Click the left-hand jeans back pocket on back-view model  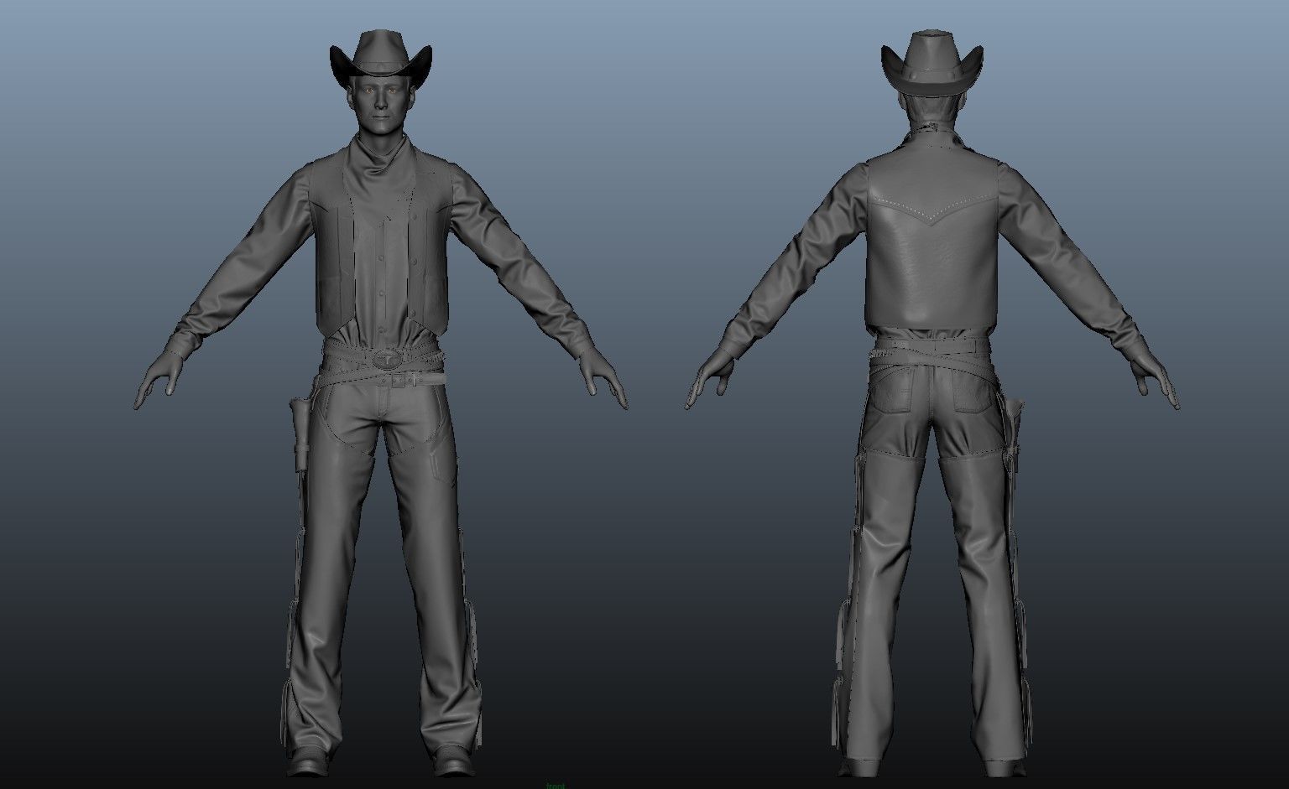tap(892, 392)
